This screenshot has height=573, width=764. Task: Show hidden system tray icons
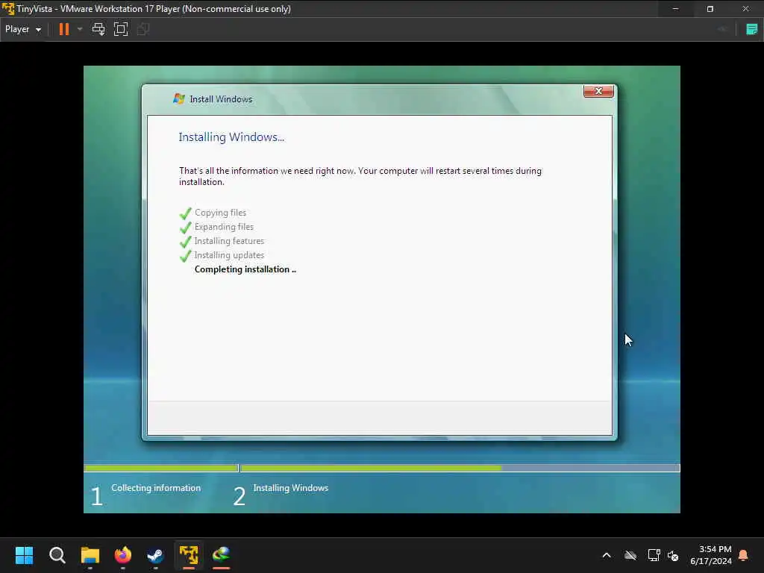(607, 555)
